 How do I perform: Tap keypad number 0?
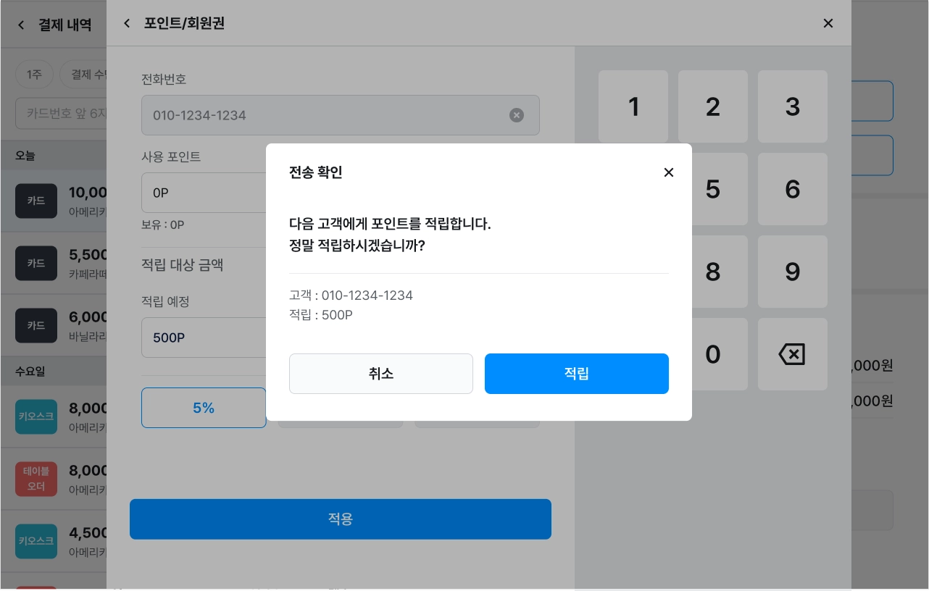click(x=713, y=354)
